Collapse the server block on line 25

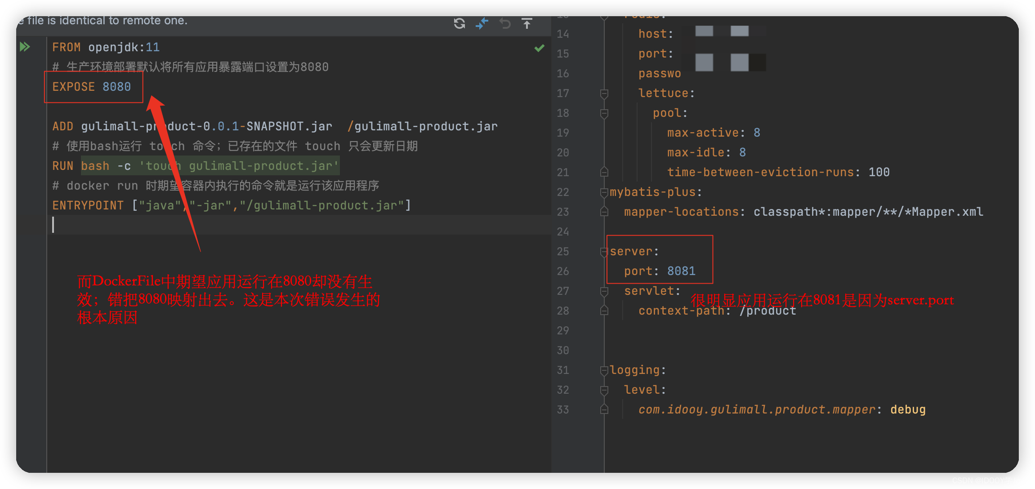click(x=604, y=252)
